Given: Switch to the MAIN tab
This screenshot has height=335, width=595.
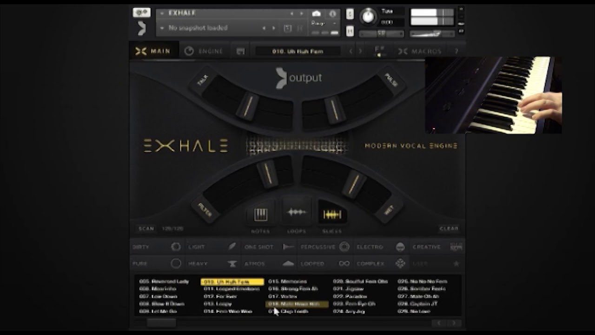Looking at the screenshot, I should click(153, 51).
